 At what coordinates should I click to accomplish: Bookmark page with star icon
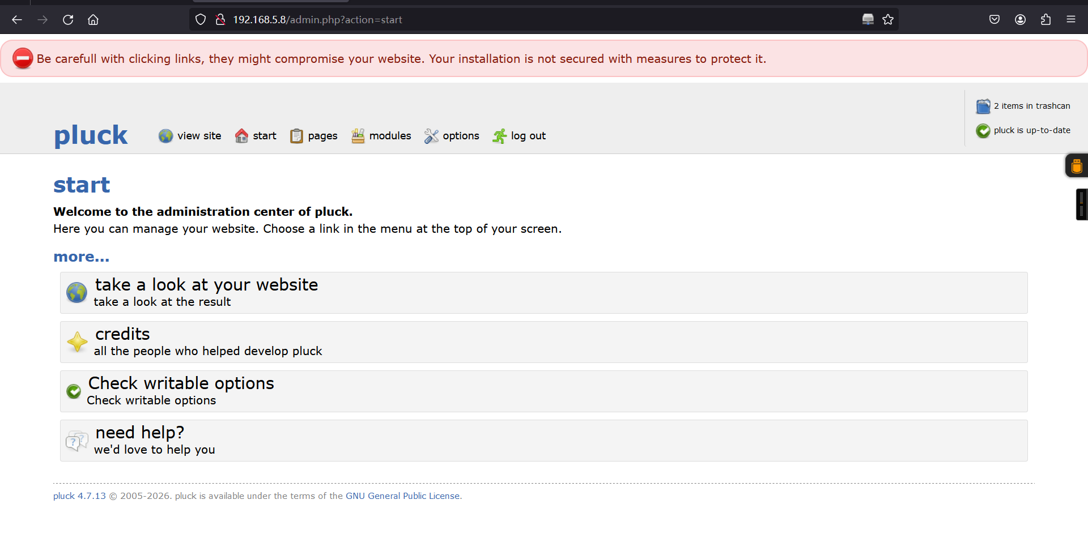[888, 20]
